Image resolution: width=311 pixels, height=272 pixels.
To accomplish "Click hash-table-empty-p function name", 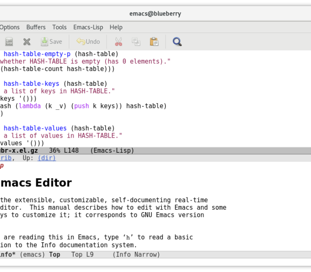I will [x=37, y=54].
